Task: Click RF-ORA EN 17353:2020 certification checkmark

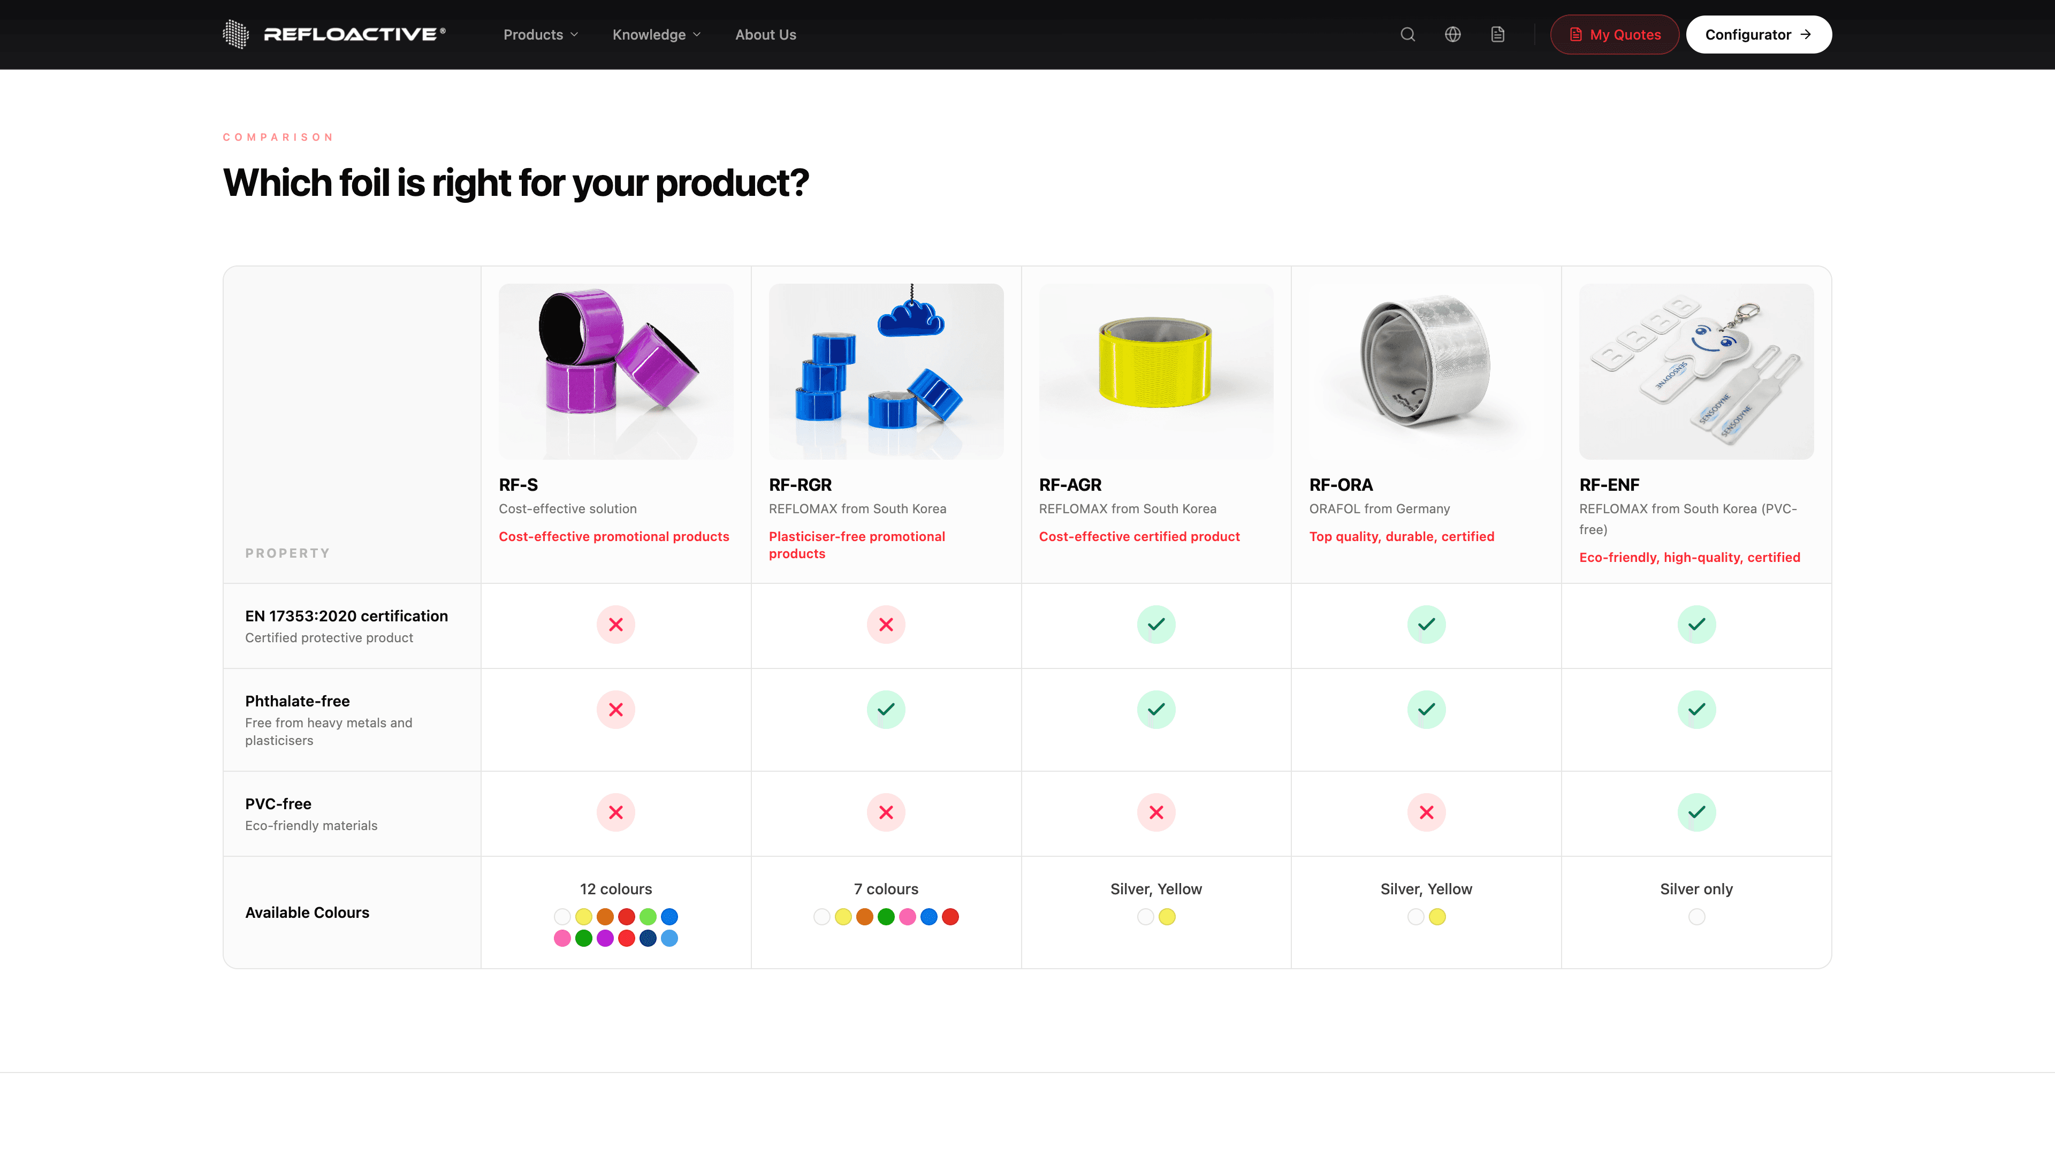Action: (1426, 625)
